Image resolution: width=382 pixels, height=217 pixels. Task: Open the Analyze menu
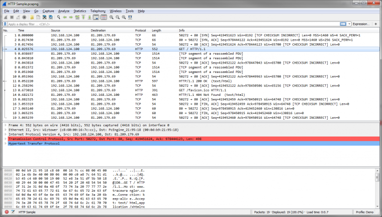coord(64,10)
